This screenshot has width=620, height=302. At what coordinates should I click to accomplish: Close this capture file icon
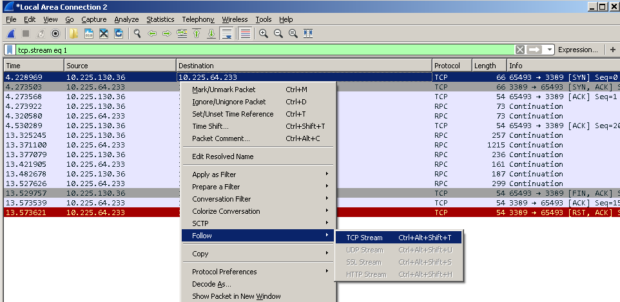(104, 33)
